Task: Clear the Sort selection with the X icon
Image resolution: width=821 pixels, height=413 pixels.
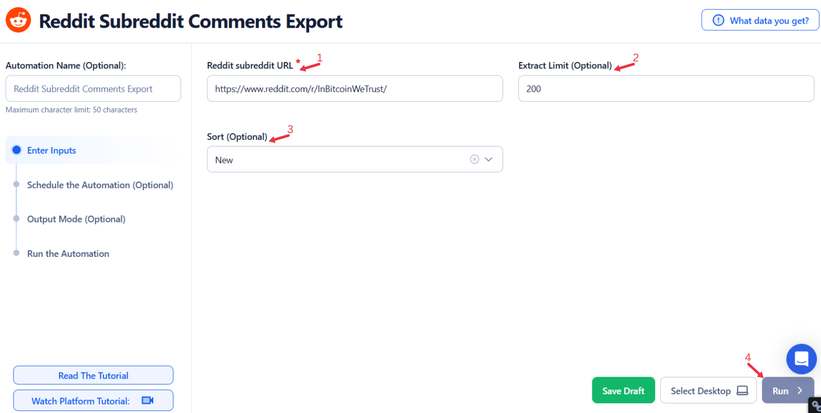Action: (x=474, y=159)
